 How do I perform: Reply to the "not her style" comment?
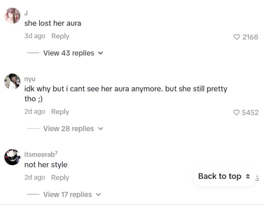tap(60, 177)
